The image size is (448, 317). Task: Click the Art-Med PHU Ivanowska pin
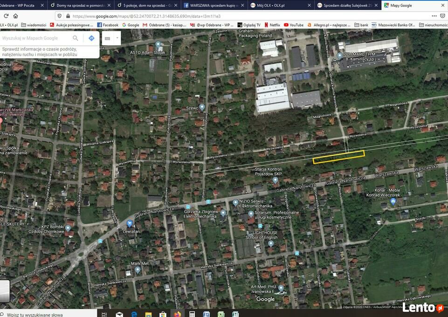[281, 289]
